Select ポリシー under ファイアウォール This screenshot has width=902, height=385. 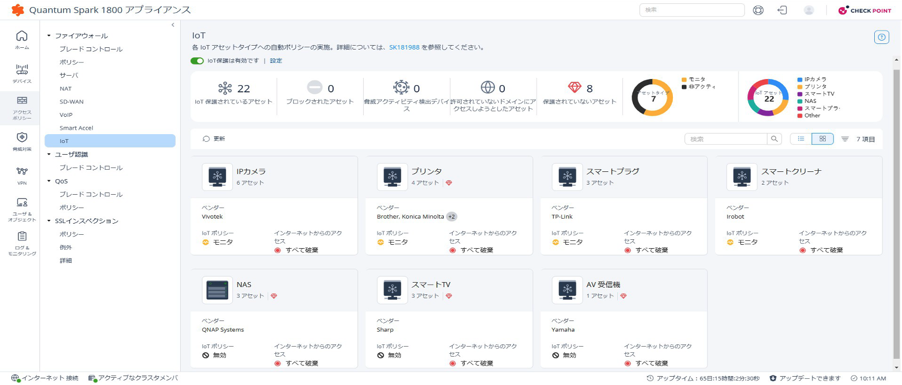pos(72,62)
